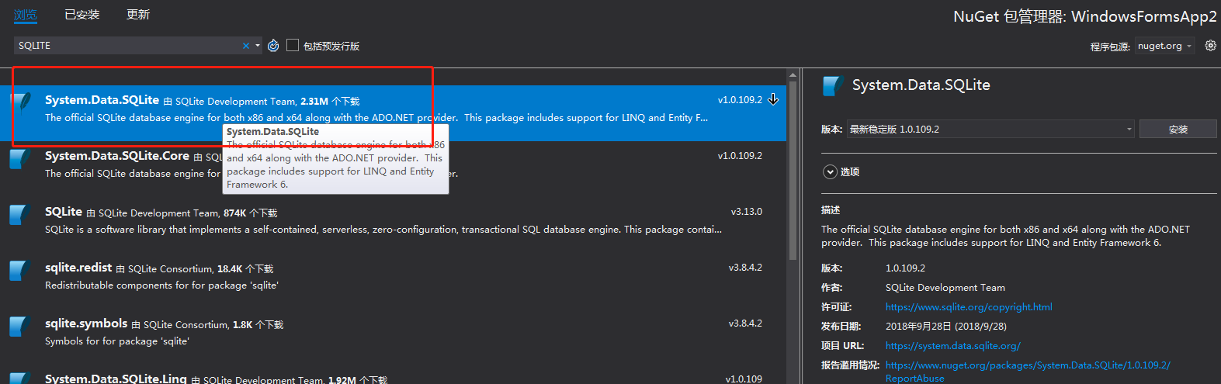The width and height of the screenshot is (1221, 384).
Task: Select System.Data.SQLite.Linq package
Action: (x=393, y=375)
